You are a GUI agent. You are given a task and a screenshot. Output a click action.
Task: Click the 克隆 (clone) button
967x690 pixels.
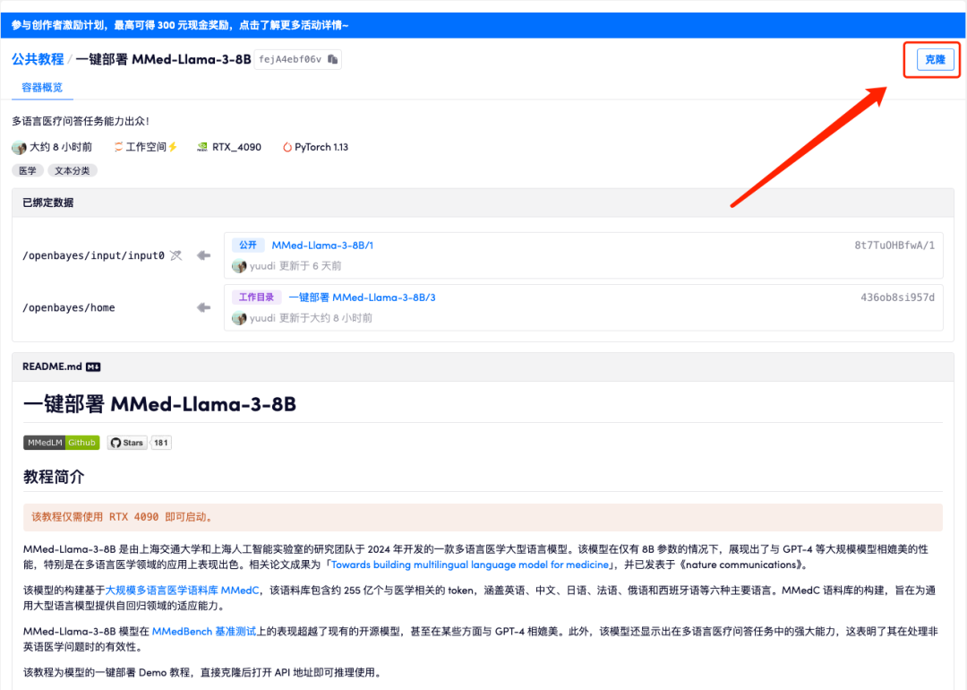935,60
